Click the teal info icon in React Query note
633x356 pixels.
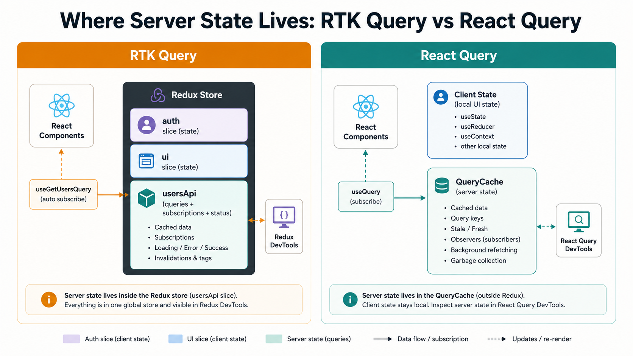click(350, 300)
